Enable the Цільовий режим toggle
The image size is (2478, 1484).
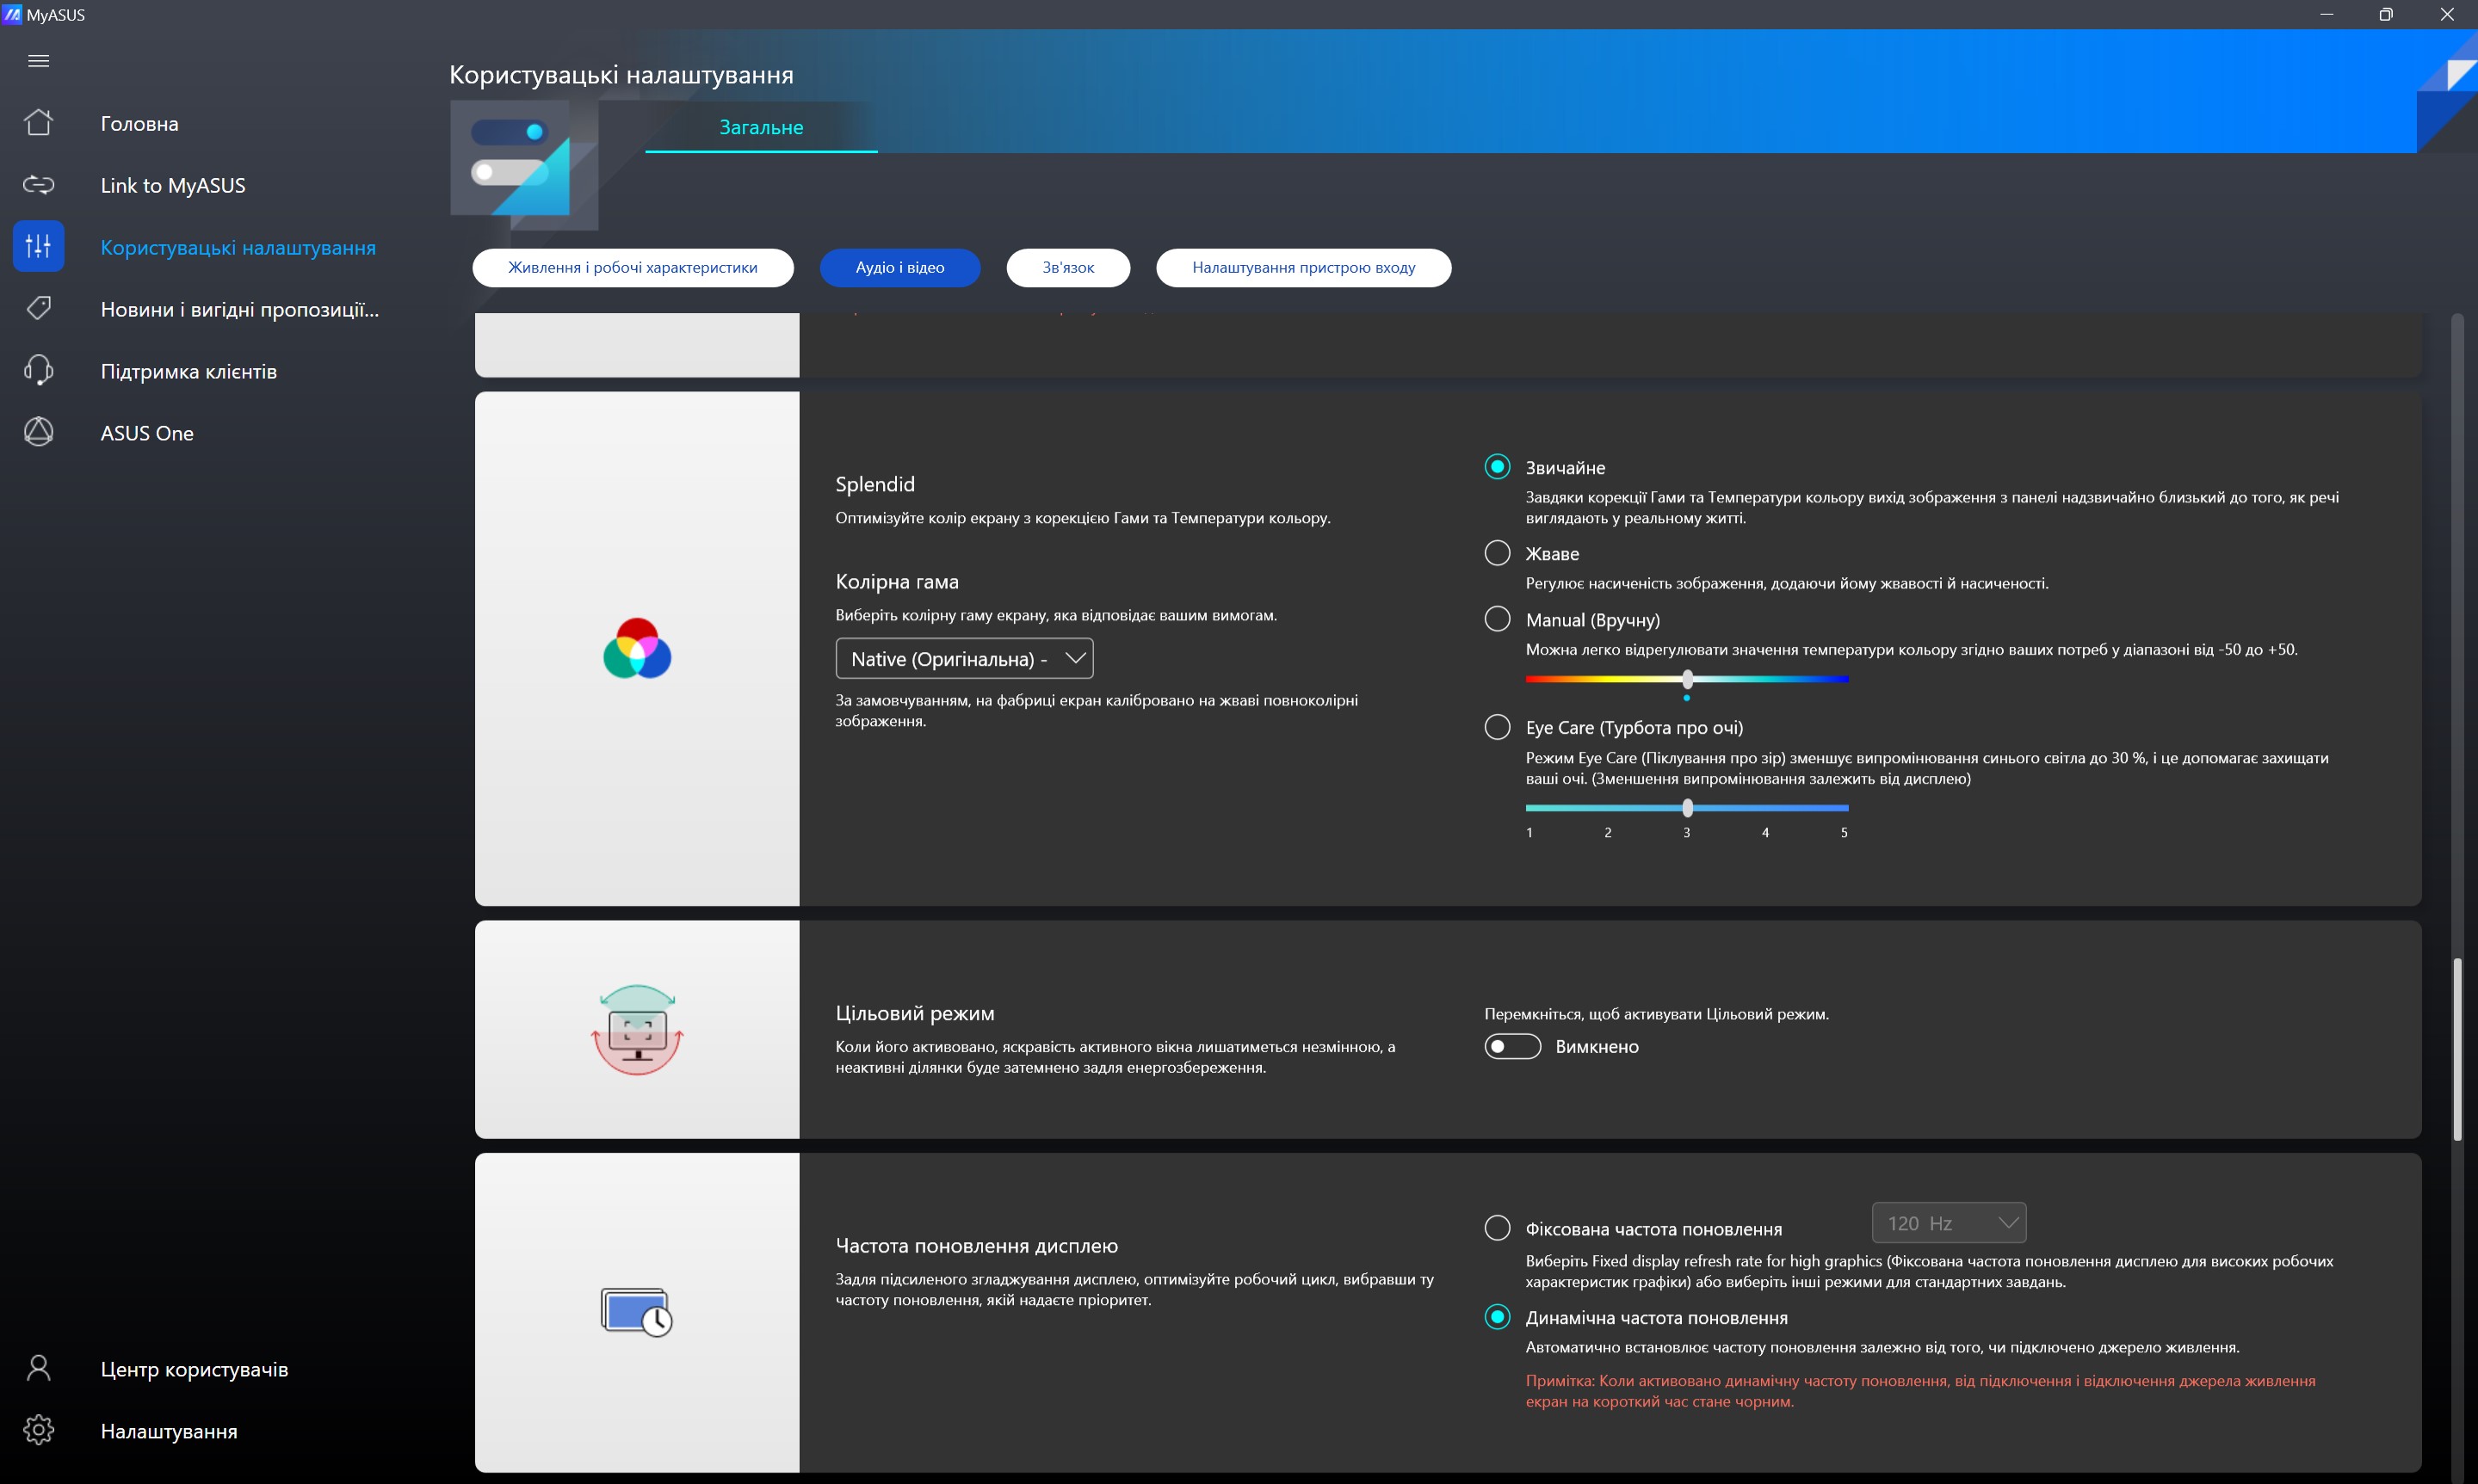(x=1511, y=1046)
